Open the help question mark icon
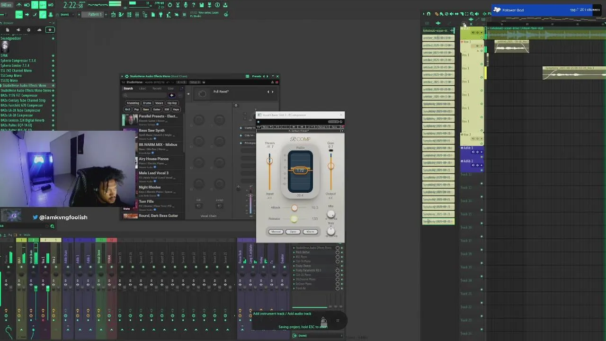Image resolution: width=606 pixels, height=341 pixels. (x=193, y=5)
